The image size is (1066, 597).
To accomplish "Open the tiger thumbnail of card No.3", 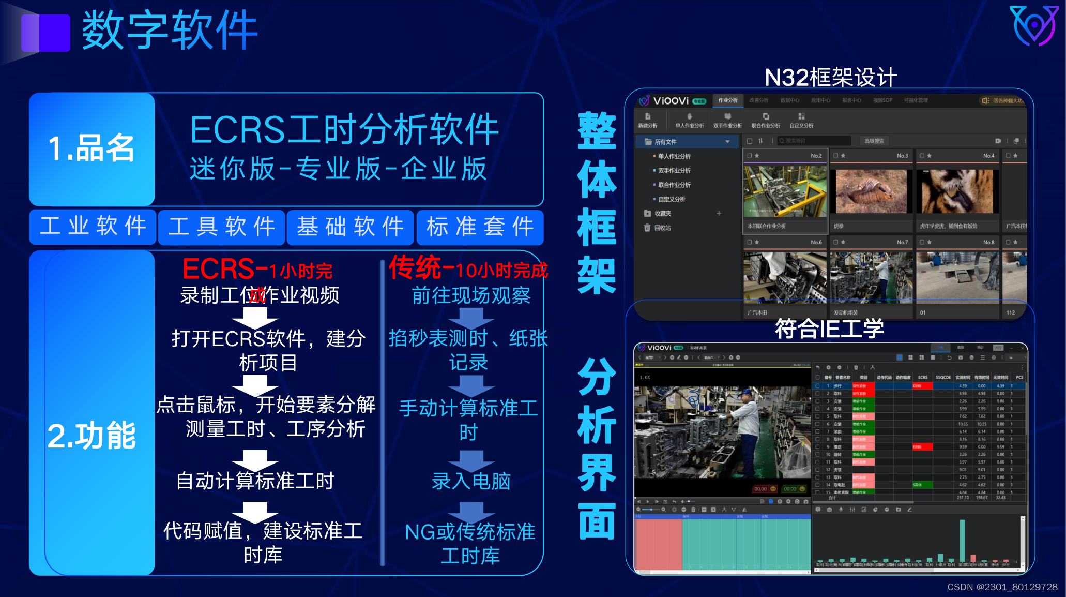I will pyautogui.click(x=871, y=191).
